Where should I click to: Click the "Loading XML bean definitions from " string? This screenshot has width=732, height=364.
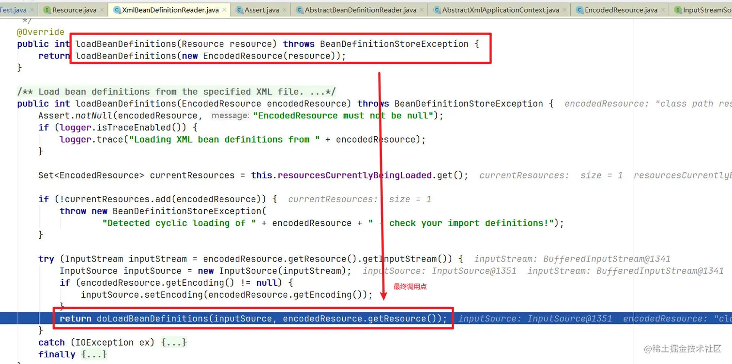(x=224, y=140)
